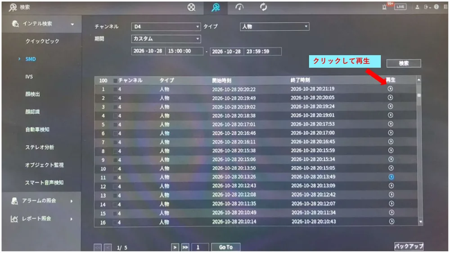
Task: Check the checkbox in row 3
Action: coord(115,107)
